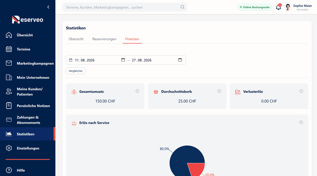Click the Mein Unternehmen building icon
Viewport: 317px width, 176px height.
[x=9, y=77]
